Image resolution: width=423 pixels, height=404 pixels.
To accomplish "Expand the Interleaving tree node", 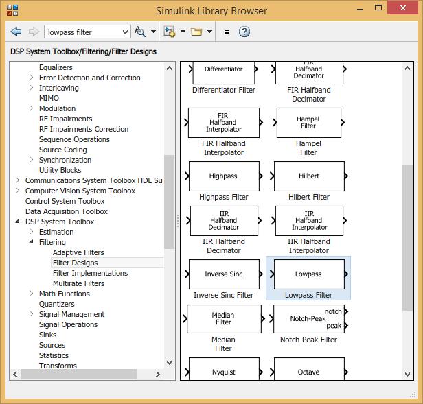I will point(31,88).
